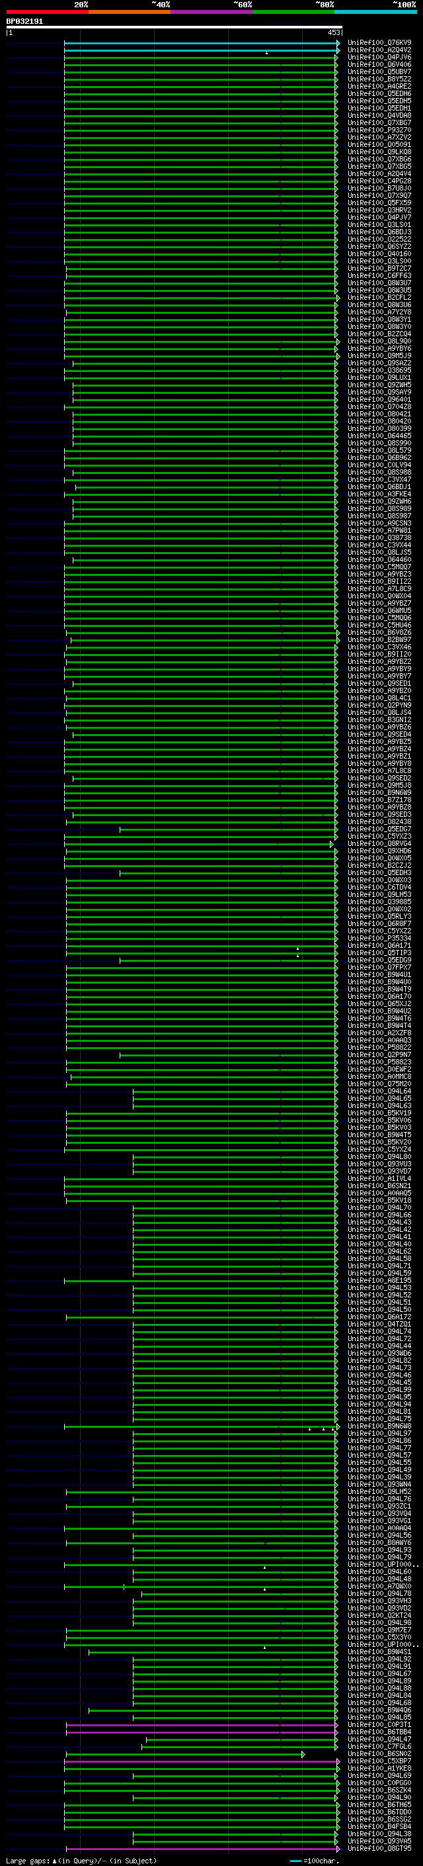423x1866 pixels.
Task: Open hit UniRef100_D0EWF2
Action: (379, 1070)
